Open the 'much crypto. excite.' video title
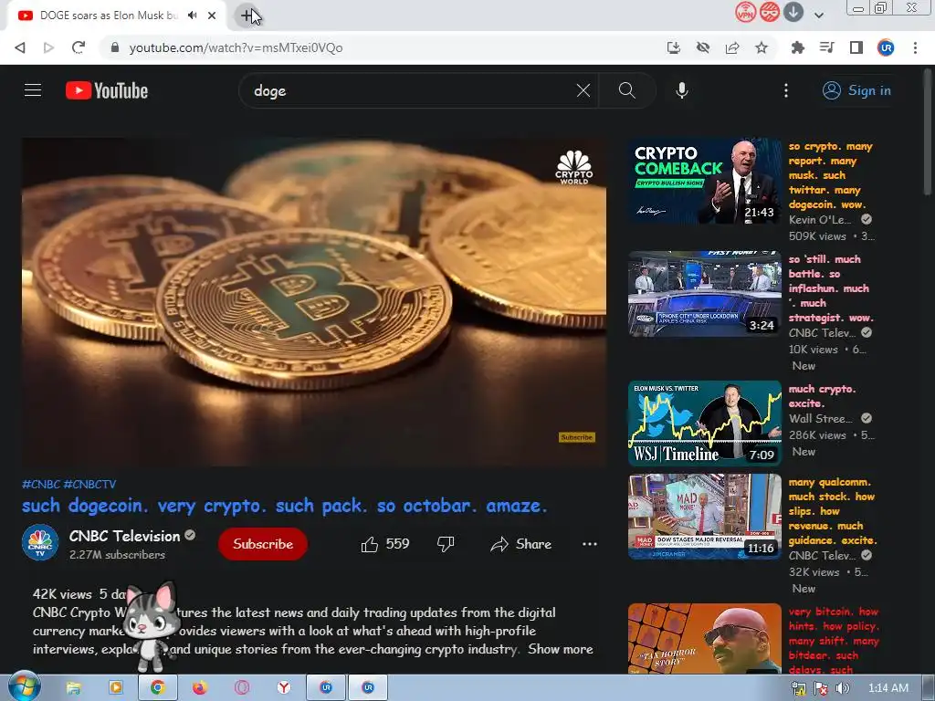Image resolution: width=935 pixels, height=701 pixels. [823, 396]
